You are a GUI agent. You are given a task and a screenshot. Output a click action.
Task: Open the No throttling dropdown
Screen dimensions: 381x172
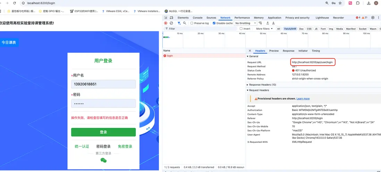[x=245, y=23]
